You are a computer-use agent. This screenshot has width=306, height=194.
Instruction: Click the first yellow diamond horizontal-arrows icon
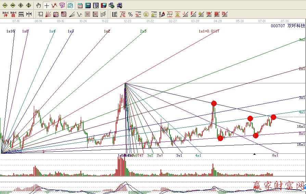pyautogui.click(x=5, y=5)
